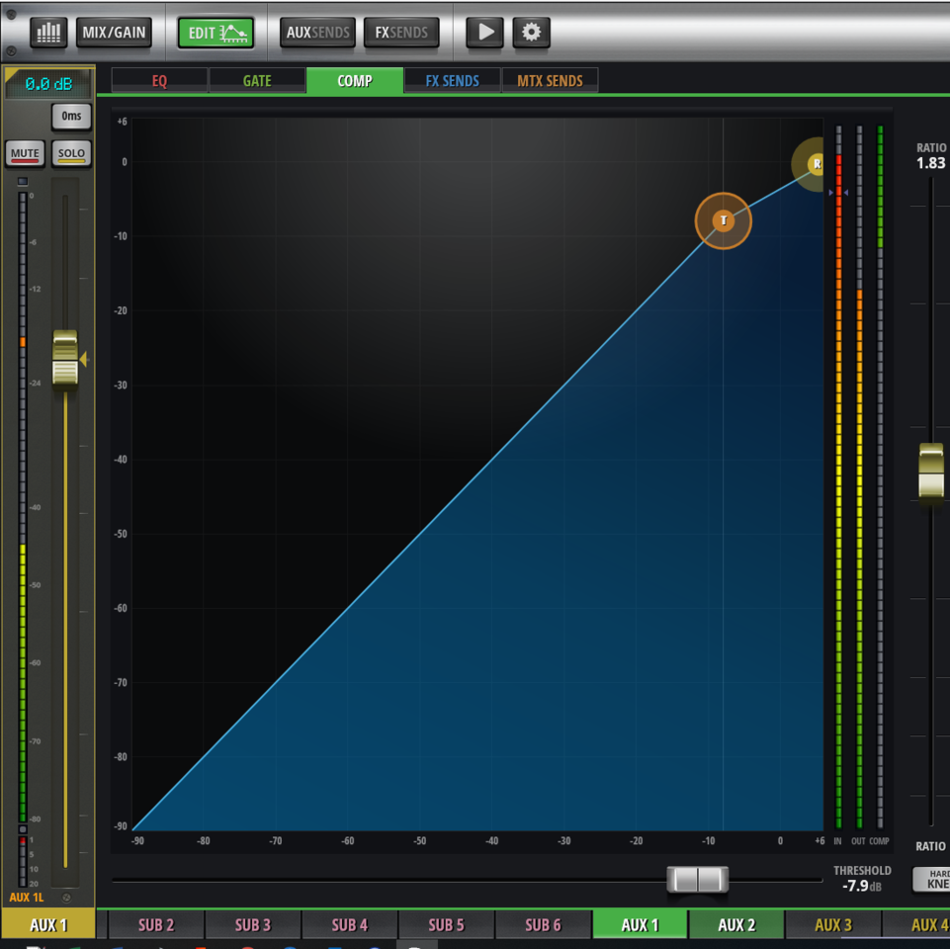Select the COMP tab
The width and height of the screenshot is (950, 949).
(355, 81)
